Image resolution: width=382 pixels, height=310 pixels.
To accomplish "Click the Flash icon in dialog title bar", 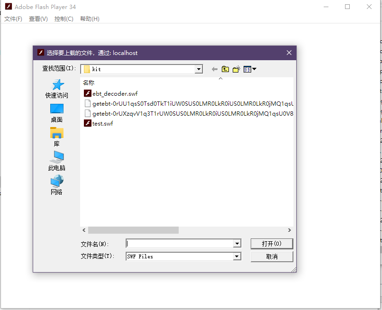I will (x=40, y=53).
